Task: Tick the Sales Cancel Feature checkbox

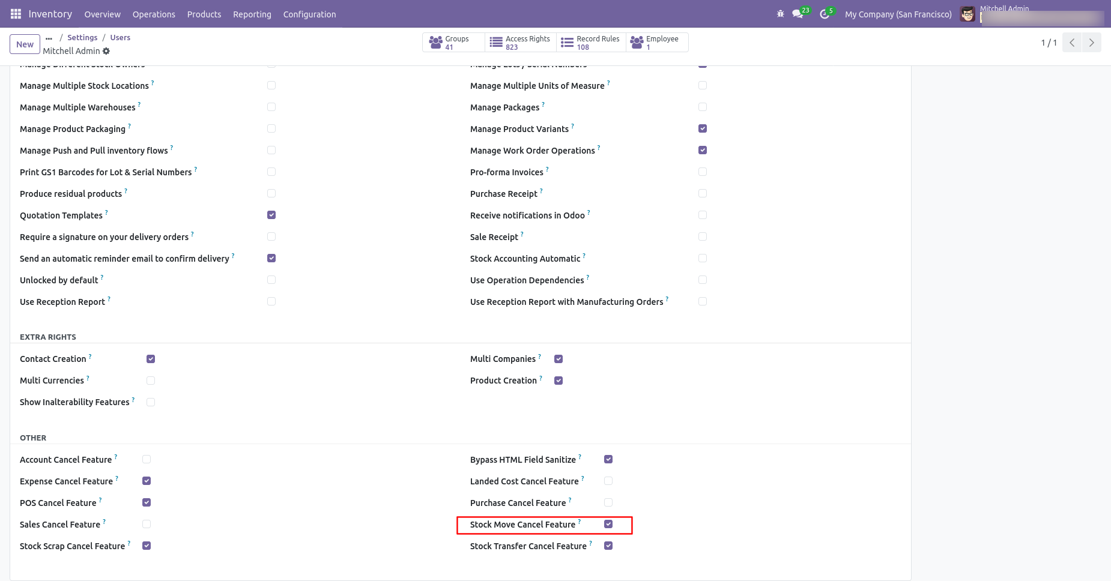Action: point(147,524)
